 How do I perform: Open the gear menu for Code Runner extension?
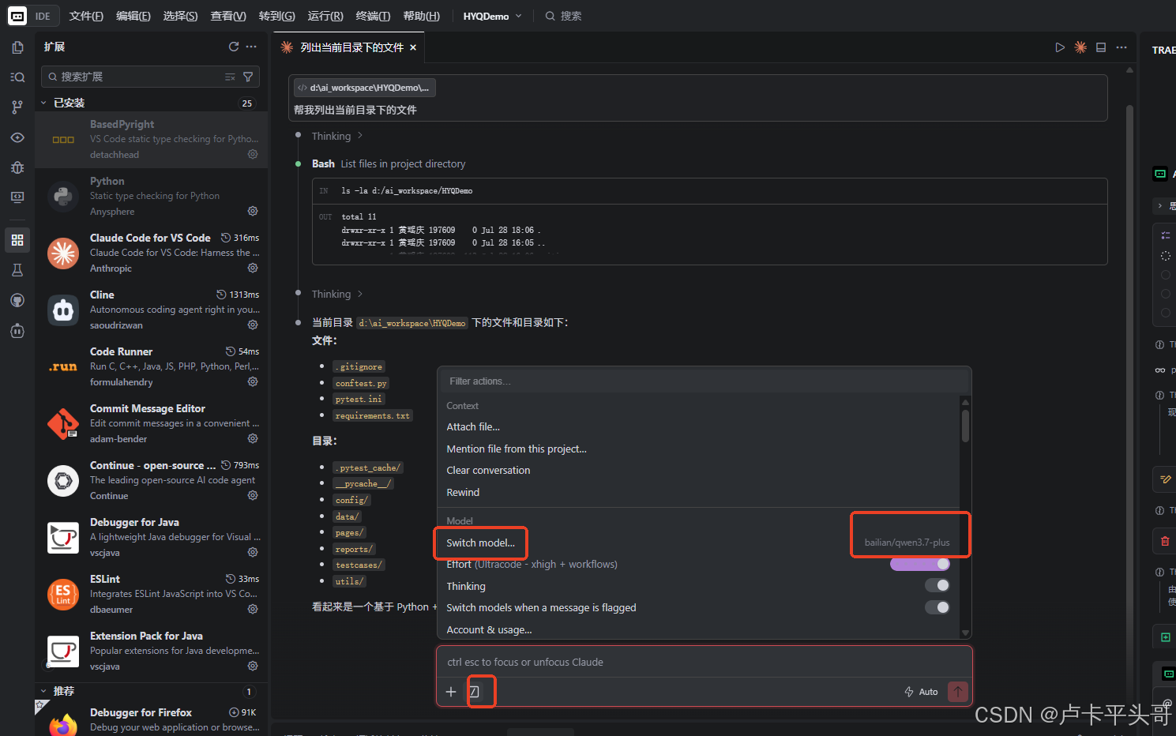(253, 381)
